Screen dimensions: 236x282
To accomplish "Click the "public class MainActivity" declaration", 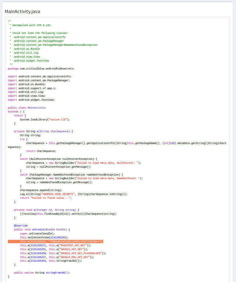I will [x=27, y=108].
